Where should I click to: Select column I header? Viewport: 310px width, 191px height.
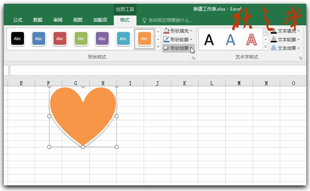point(130,83)
